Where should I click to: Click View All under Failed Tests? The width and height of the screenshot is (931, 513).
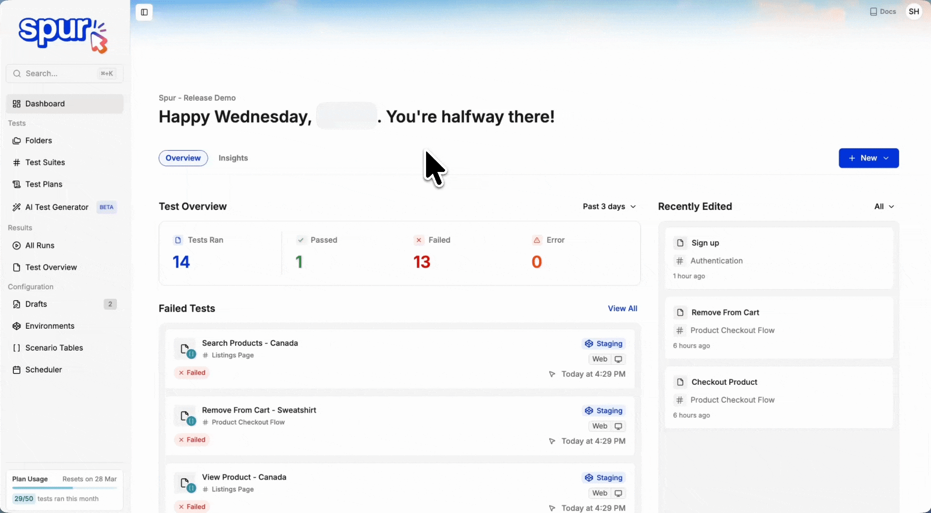click(x=622, y=308)
